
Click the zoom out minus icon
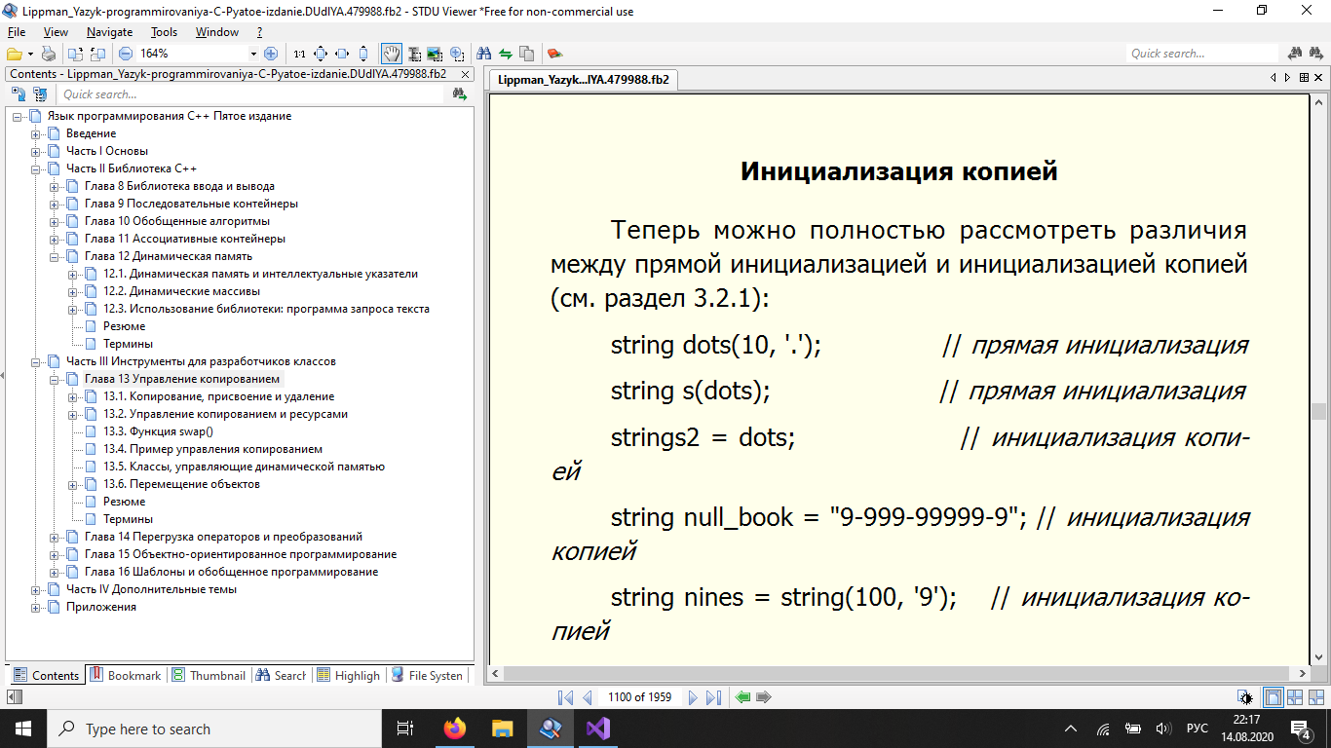126,54
